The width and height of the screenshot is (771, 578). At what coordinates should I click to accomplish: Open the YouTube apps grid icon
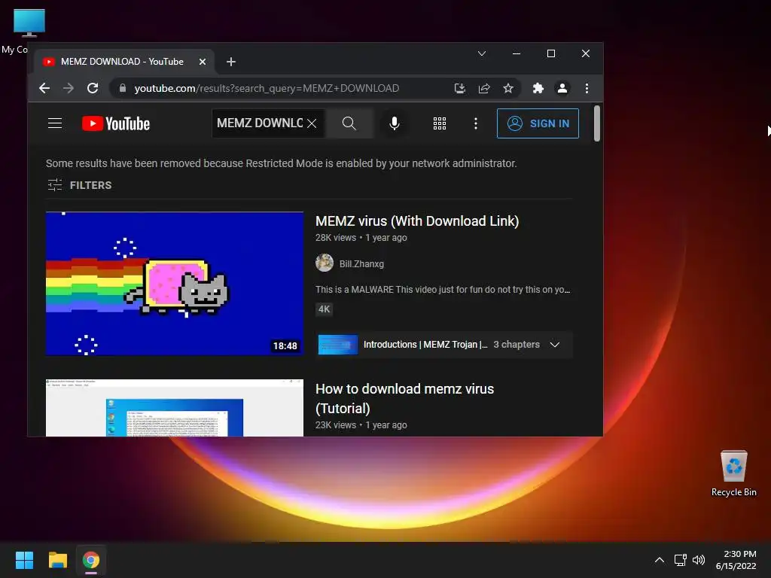[x=440, y=123]
